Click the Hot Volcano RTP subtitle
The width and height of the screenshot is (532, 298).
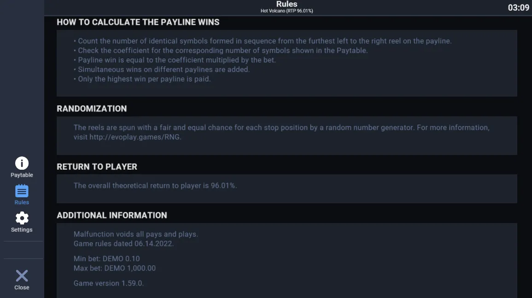tap(286, 11)
